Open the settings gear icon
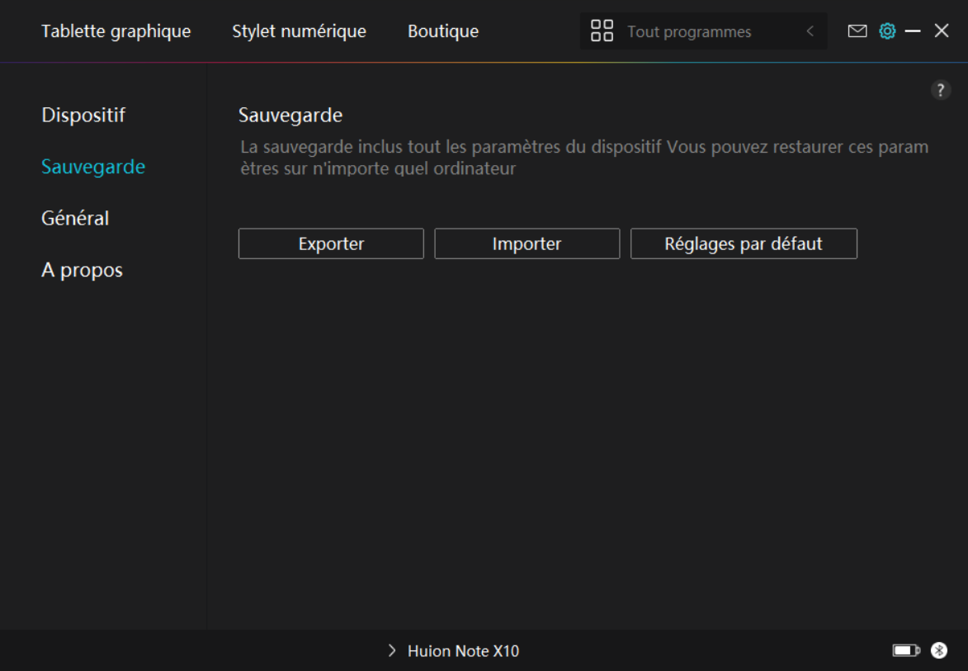 [887, 31]
